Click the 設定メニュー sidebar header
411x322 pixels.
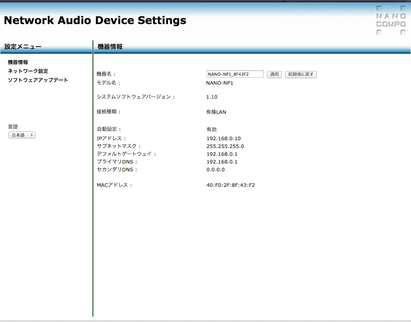coord(23,47)
